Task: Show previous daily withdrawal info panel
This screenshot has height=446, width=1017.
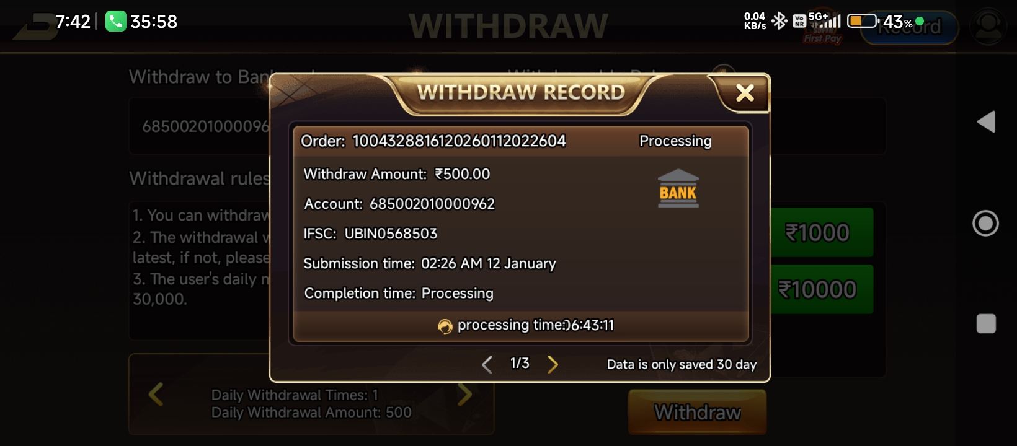Action: [156, 394]
